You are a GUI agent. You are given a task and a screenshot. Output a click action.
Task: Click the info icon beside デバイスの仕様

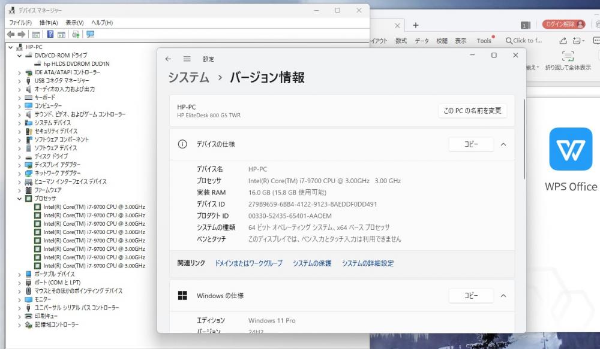tap(182, 144)
